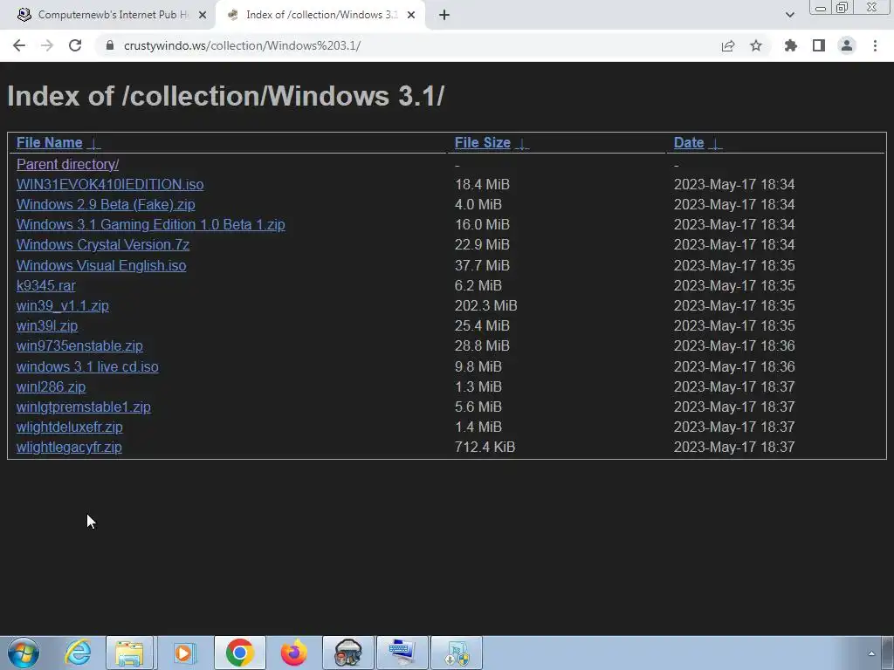The image size is (894, 670).
Task: Switch to Google Chrome in the taskbar
Action: (x=239, y=653)
